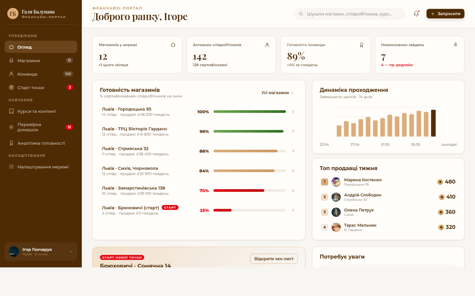The height and width of the screenshot is (296, 475).
Task: Go to Команда section
Action: click(41, 74)
